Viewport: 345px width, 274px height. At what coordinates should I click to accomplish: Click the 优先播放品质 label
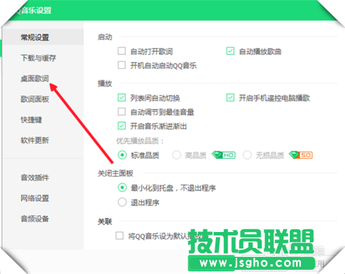click(x=140, y=141)
